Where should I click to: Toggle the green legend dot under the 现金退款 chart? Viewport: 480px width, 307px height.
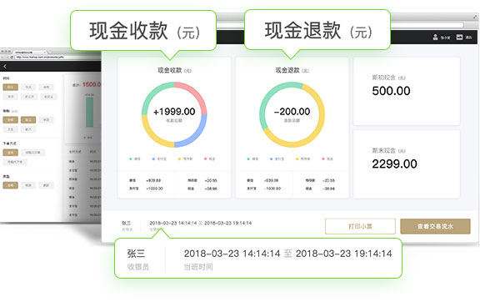point(248,159)
